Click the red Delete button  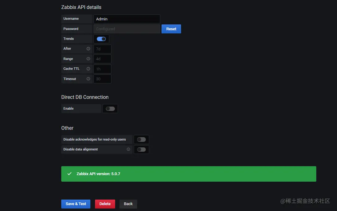105,204
